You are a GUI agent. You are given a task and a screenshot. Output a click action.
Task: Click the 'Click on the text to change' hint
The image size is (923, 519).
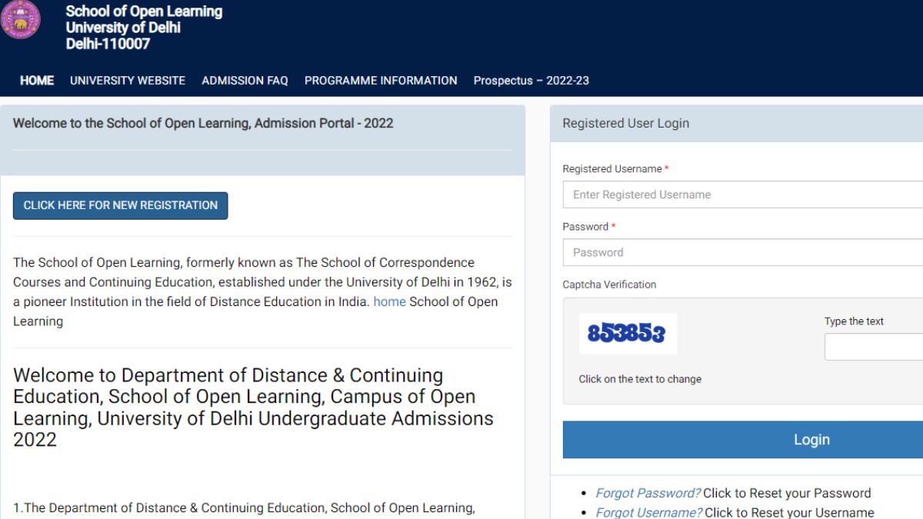(640, 379)
